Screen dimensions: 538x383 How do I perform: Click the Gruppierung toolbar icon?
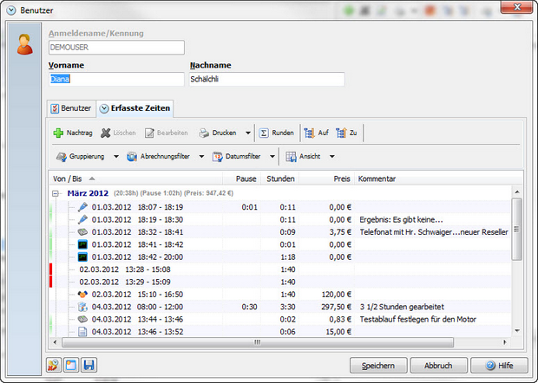click(x=62, y=157)
